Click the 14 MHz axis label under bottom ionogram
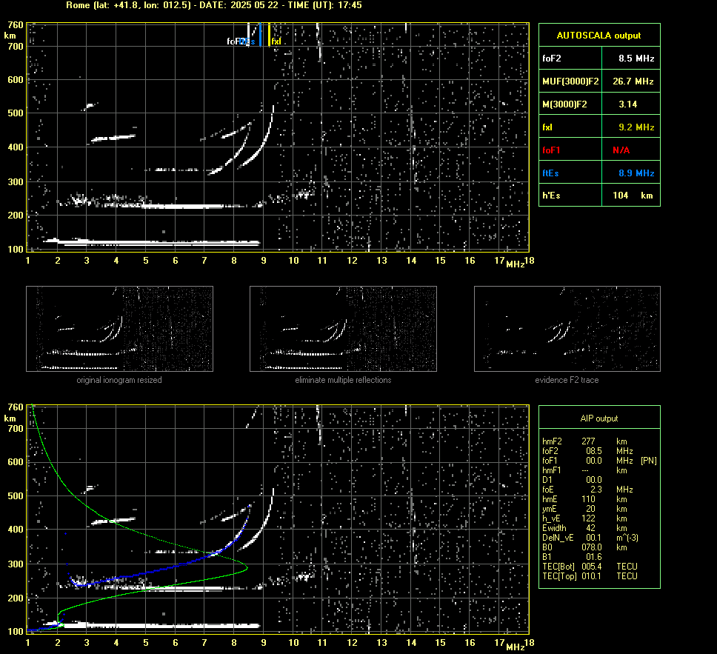 coord(411,643)
